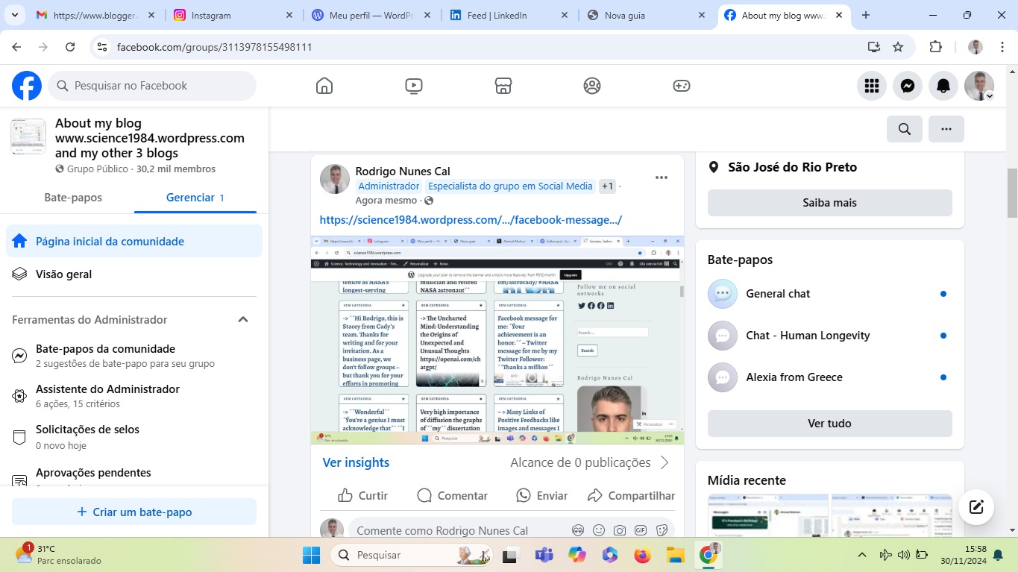The image size is (1018, 572).
Task: Comment on the post via Comentar
Action: (x=452, y=495)
